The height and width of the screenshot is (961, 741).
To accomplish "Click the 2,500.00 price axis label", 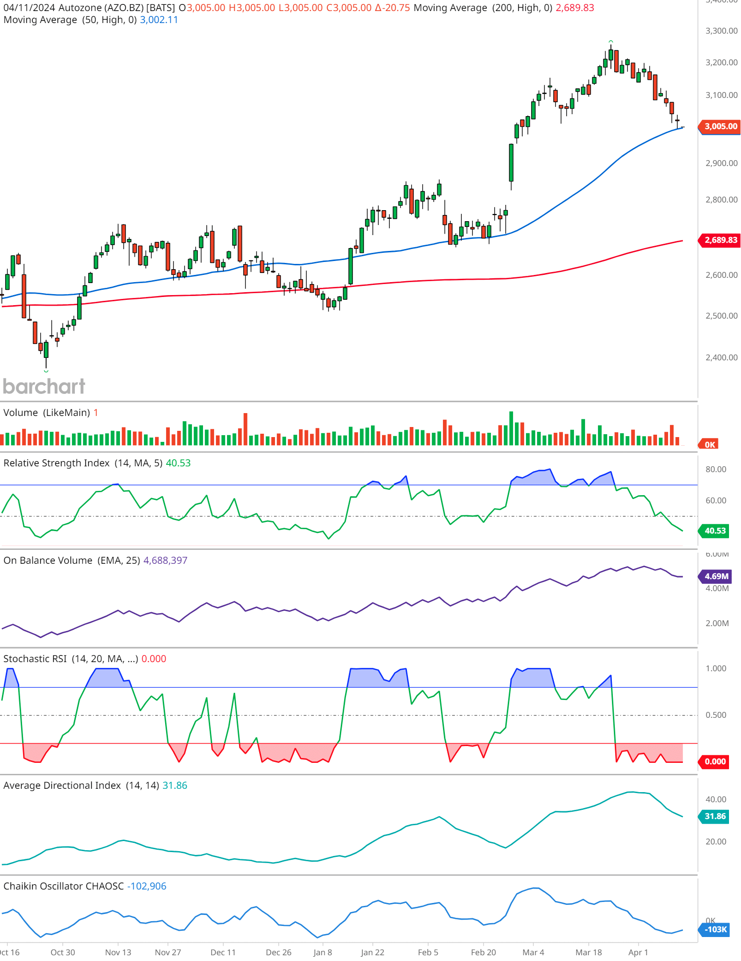I will pyautogui.click(x=721, y=316).
